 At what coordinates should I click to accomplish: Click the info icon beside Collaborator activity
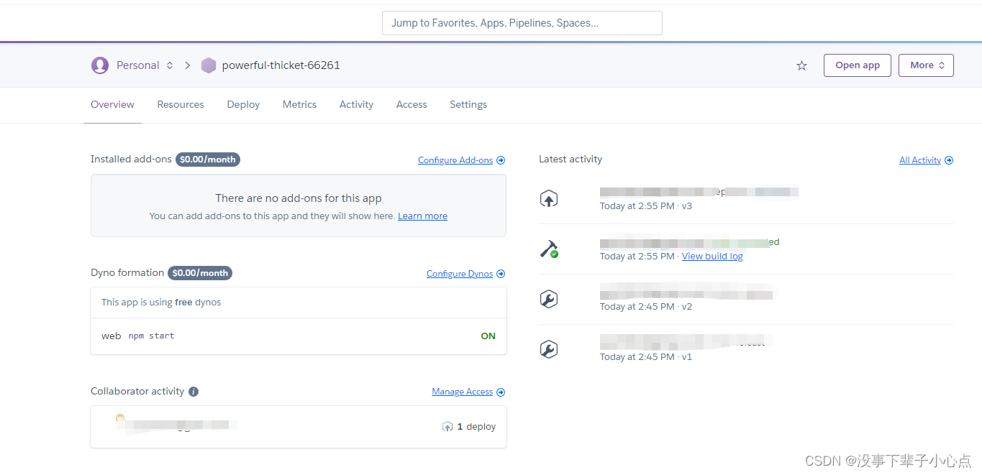point(194,392)
